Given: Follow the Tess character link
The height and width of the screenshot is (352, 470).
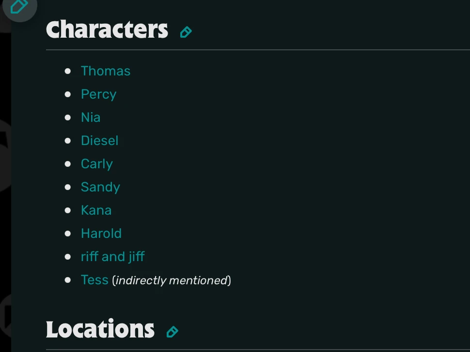Looking at the screenshot, I should [x=94, y=280].
